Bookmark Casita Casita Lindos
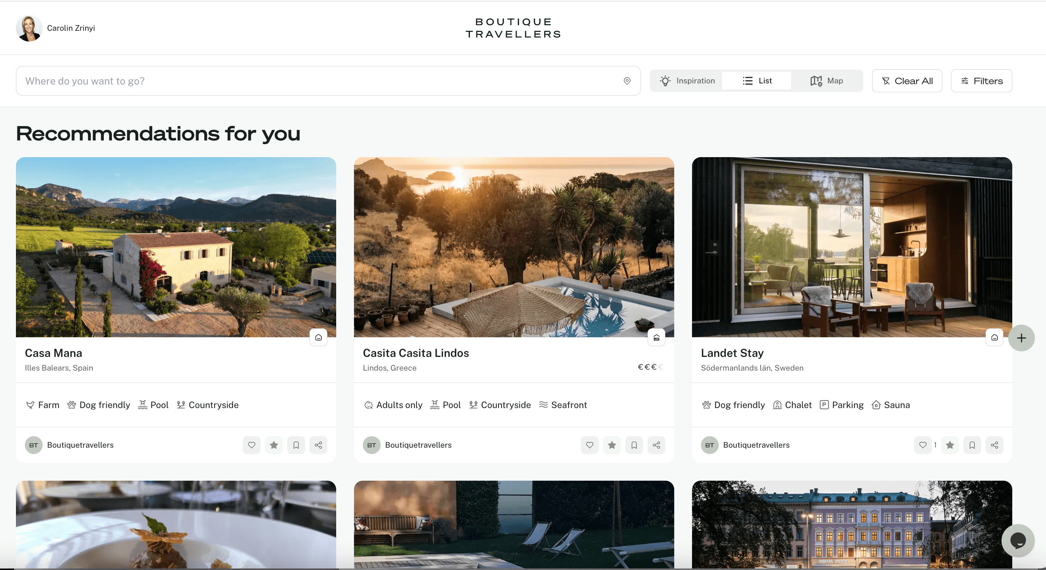The width and height of the screenshot is (1046, 570). (634, 445)
